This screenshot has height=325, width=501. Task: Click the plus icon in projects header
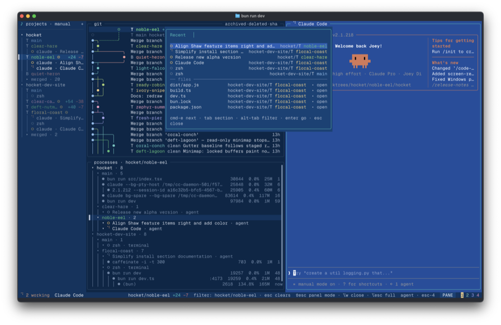pyautogui.click(x=82, y=24)
